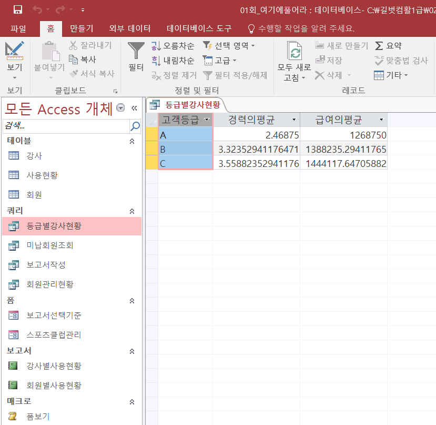Open the 급여의평균 column dropdown arrow
The height and width of the screenshot is (425, 436).
point(381,120)
